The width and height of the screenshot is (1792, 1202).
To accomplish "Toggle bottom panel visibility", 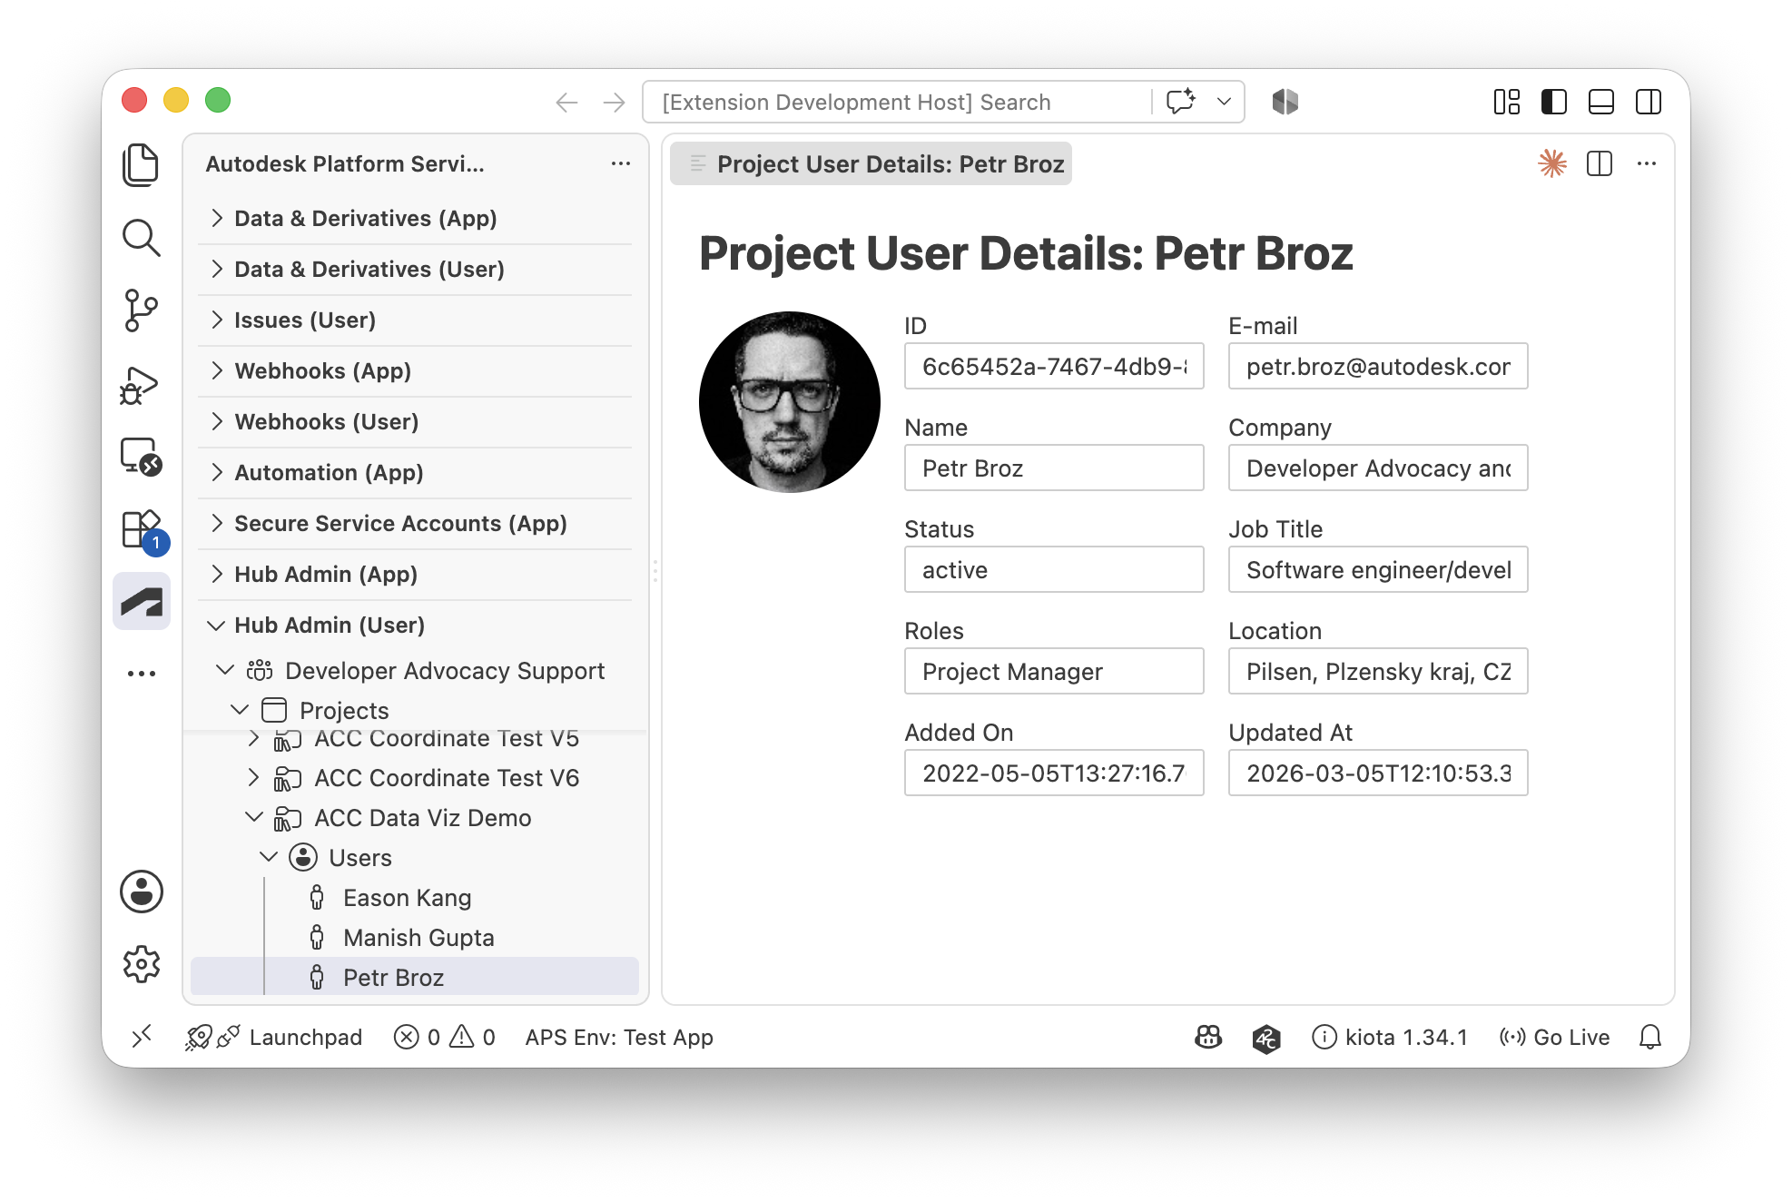I will point(1601,102).
